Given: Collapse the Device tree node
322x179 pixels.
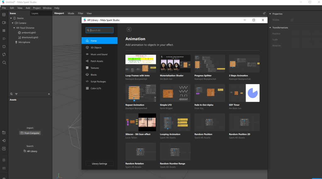Looking at the screenshot, I should pos(10,18).
